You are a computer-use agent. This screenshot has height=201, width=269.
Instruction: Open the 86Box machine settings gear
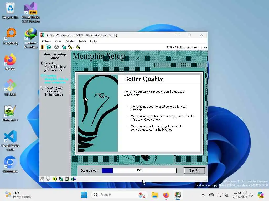(x=78, y=47)
